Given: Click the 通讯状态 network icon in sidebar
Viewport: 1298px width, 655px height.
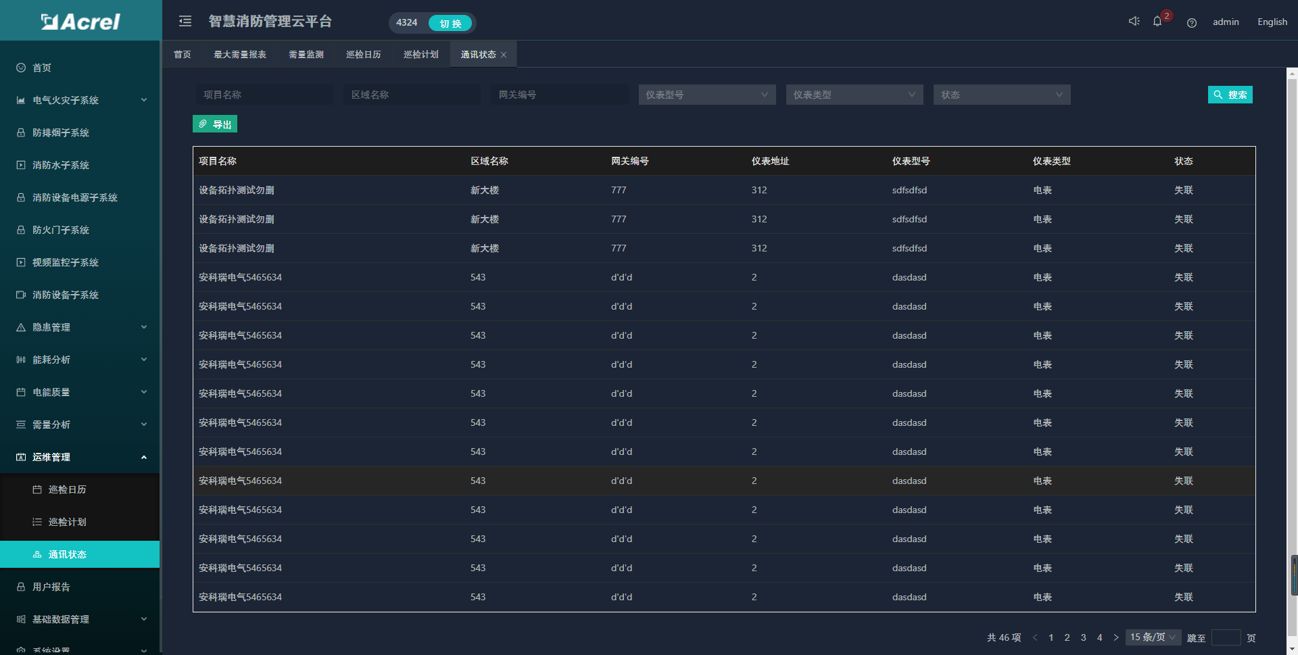Looking at the screenshot, I should (x=37, y=554).
